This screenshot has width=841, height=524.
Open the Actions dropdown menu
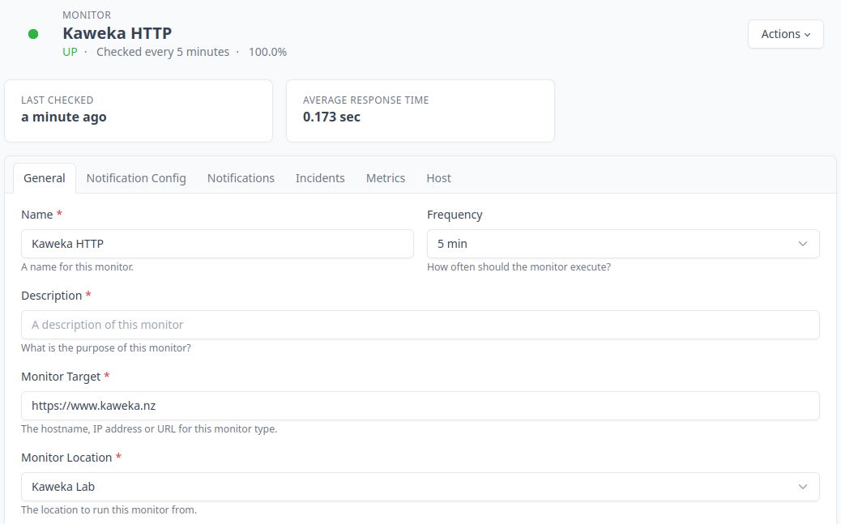tap(785, 34)
